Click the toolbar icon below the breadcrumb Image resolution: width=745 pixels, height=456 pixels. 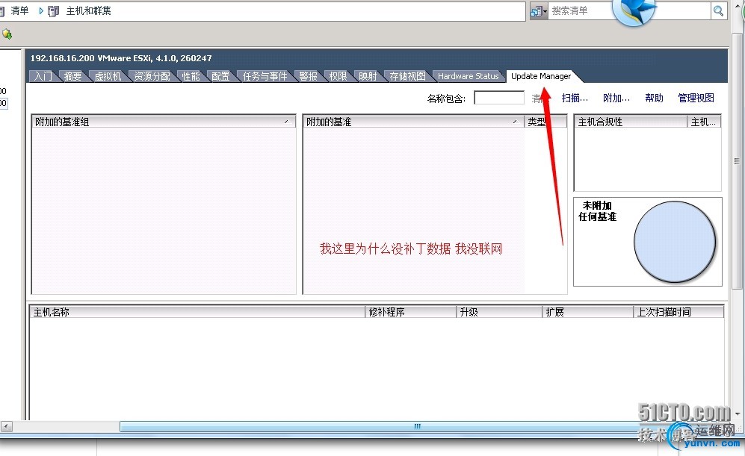[7, 34]
